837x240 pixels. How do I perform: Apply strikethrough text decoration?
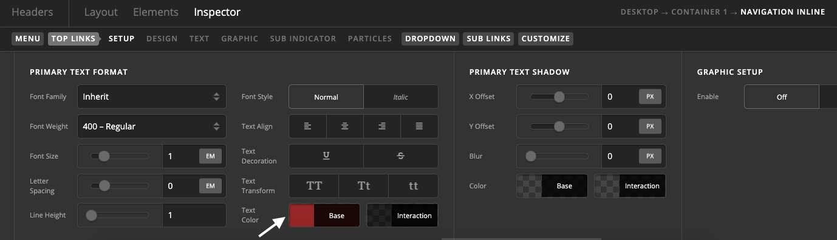(401, 156)
